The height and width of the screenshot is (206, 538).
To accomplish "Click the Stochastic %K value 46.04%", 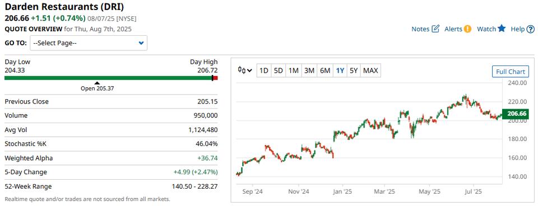I will pyautogui.click(x=207, y=144).
